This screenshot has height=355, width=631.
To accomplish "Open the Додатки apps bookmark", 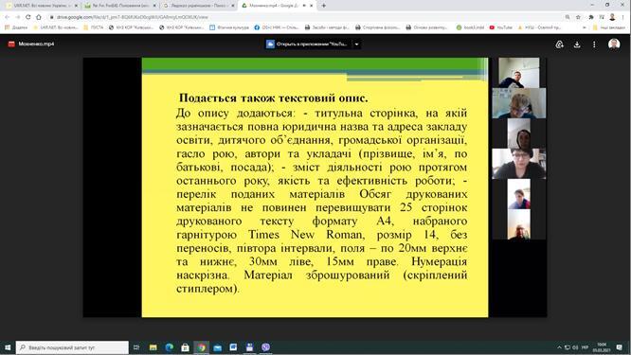I will pos(16,27).
